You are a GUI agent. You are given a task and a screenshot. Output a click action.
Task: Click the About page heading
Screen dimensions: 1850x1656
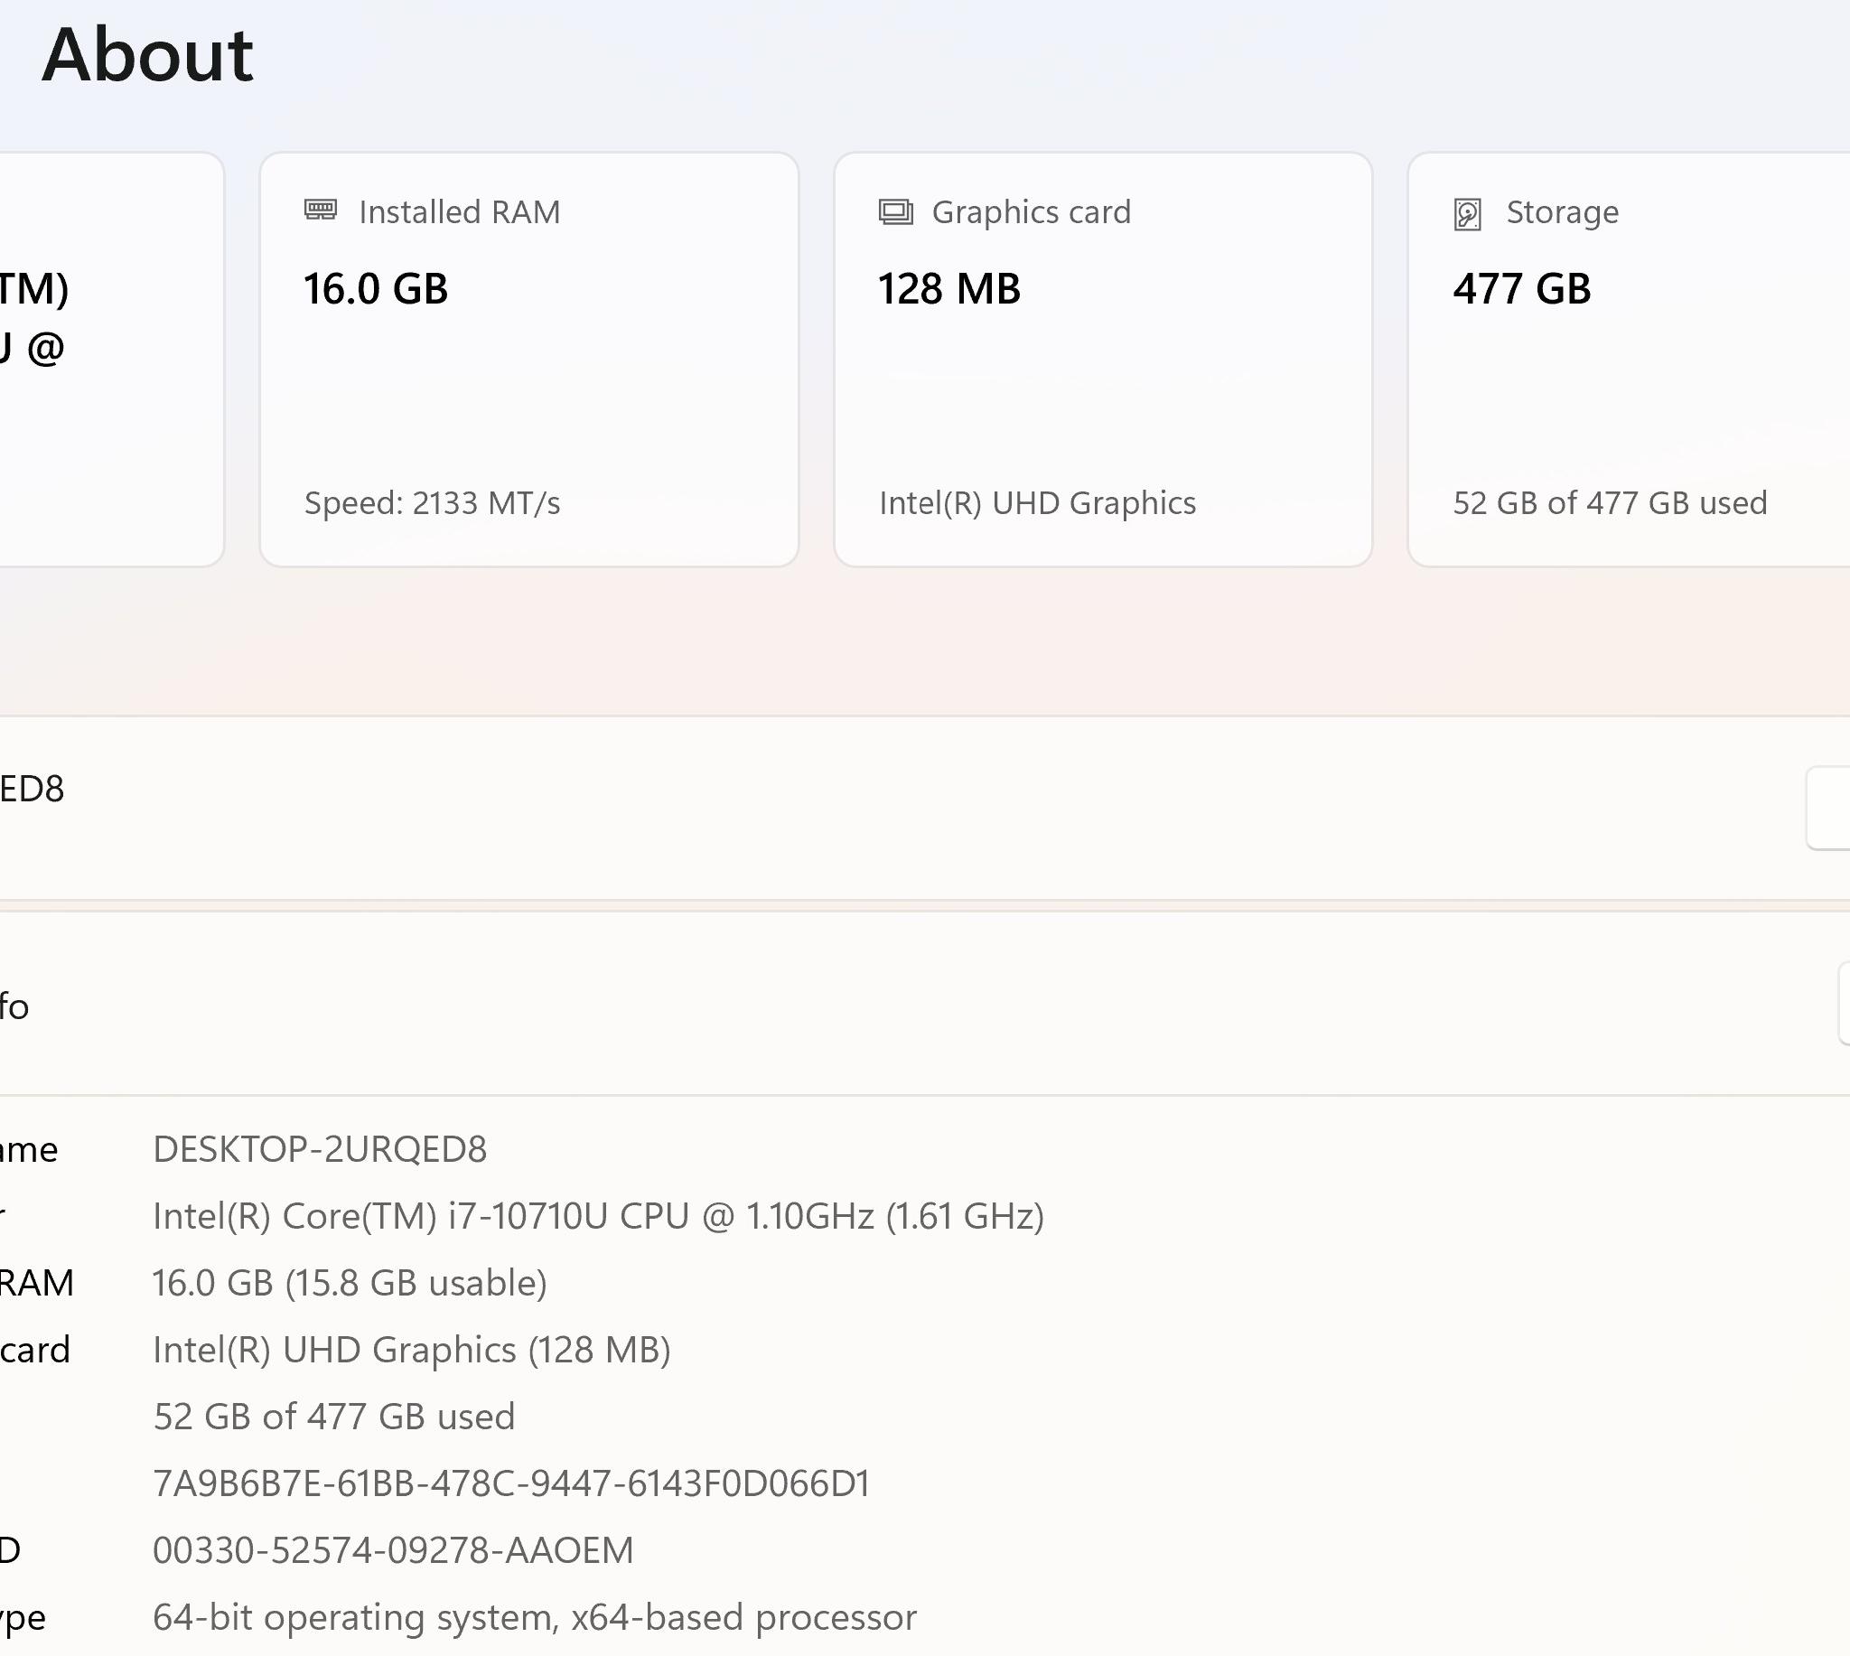pyautogui.click(x=147, y=54)
